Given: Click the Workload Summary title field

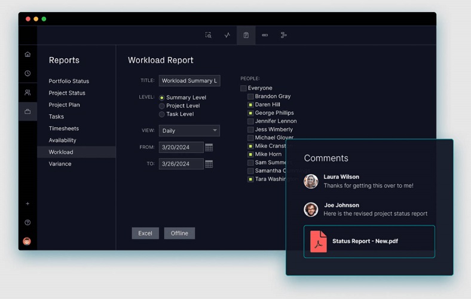Looking at the screenshot, I should click(189, 81).
